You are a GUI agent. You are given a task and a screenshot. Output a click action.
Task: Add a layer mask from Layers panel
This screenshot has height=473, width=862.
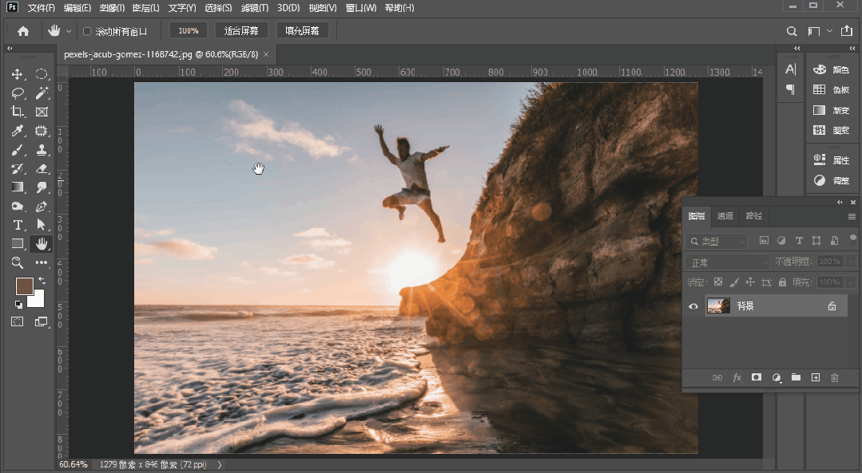coord(756,377)
